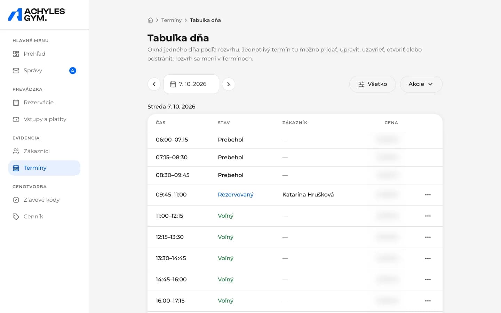
Task: Open the Všetko filter button
Action: point(373,84)
